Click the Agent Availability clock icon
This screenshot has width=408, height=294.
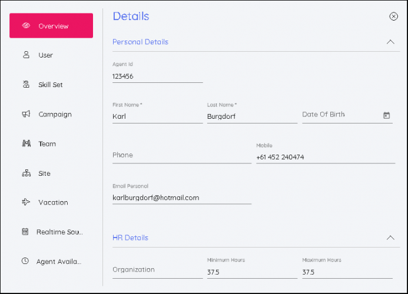25,261
